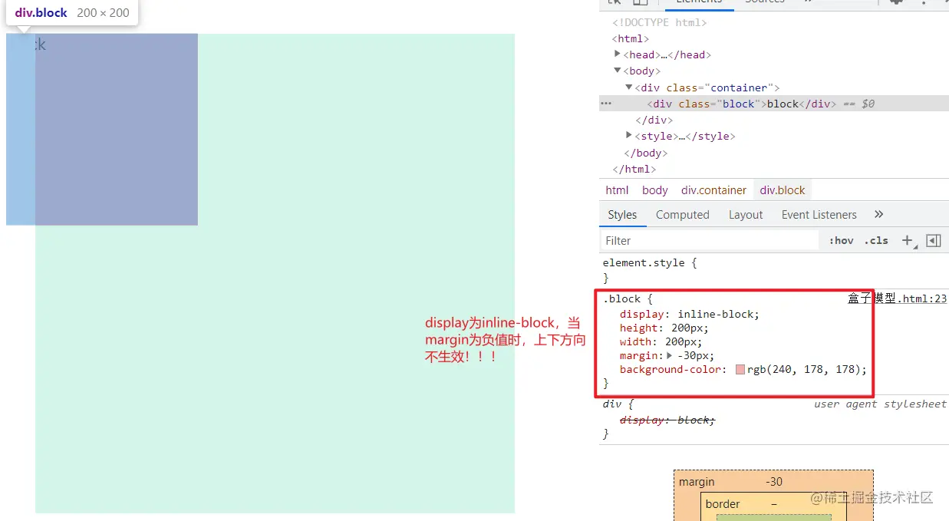Click the margin label in the box model
The width and height of the screenshot is (949, 521).
pyautogui.click(x=697, y=482)
